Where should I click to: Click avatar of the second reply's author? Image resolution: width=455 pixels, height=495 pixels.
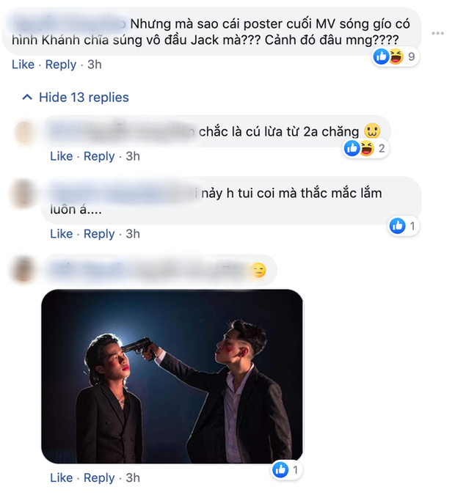pyautogui.click(x=25, y=194)
